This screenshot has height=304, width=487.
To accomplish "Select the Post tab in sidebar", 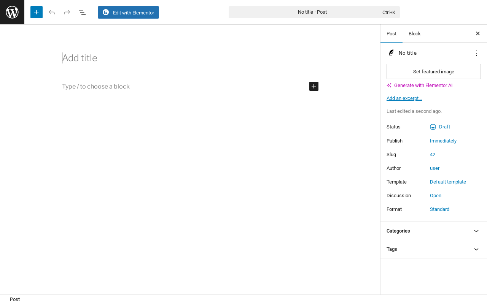I will click(392, 33).
